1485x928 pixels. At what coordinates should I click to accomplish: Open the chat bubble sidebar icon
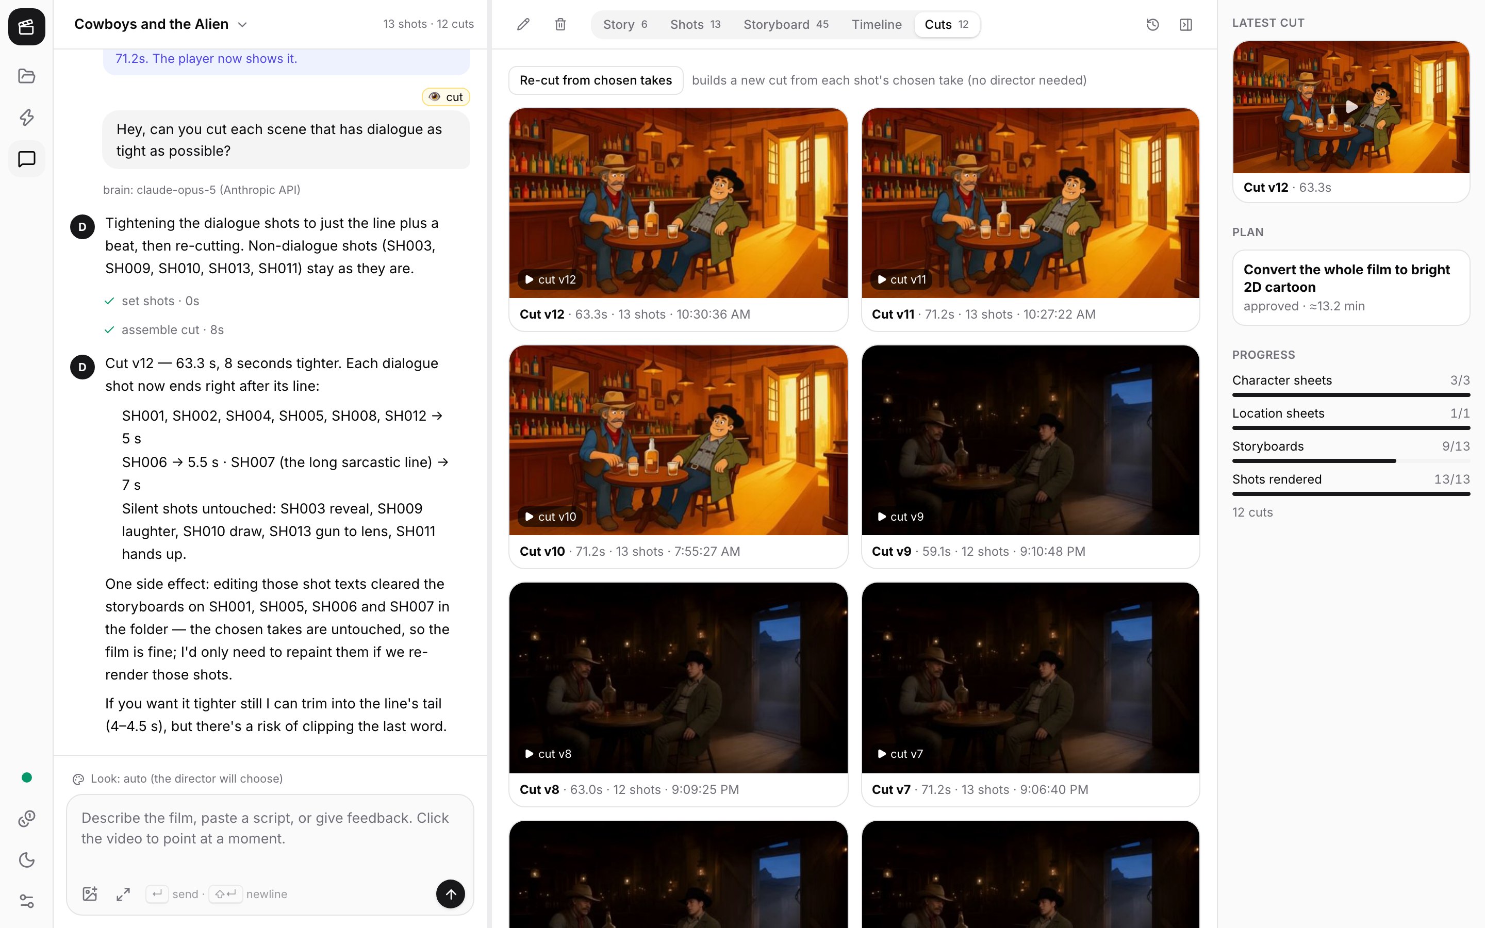pos(26,159)
